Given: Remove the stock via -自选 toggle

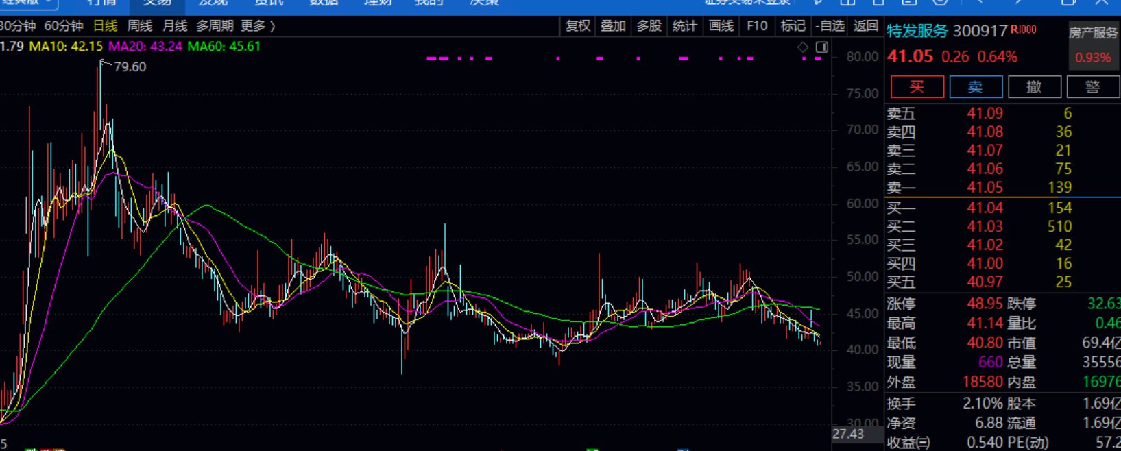Looking at the screenshot, I should click(x=830, y=26).
